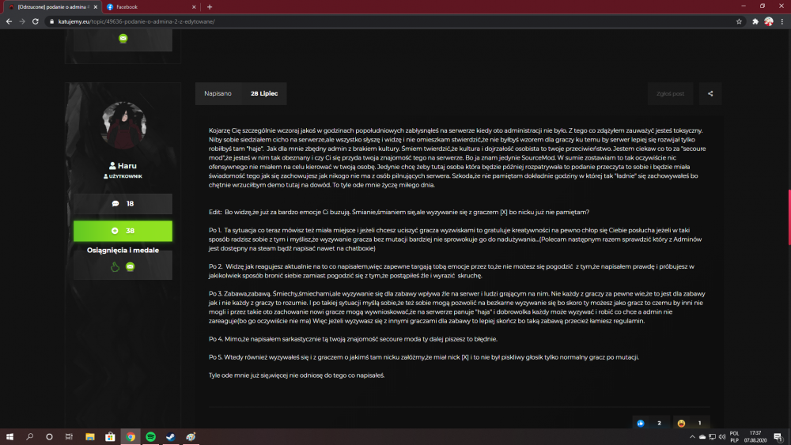Open the browser extensions puzzle icon
The image size is (791, 445).
pos(755,21)
